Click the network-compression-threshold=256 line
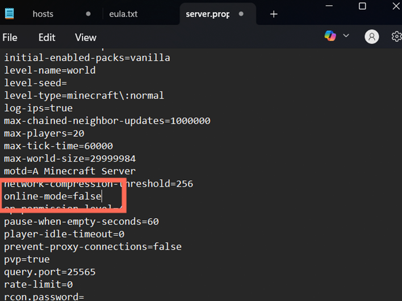Viewport: 402px width, 301px height. pyautogui.click(x=98, y=184)
